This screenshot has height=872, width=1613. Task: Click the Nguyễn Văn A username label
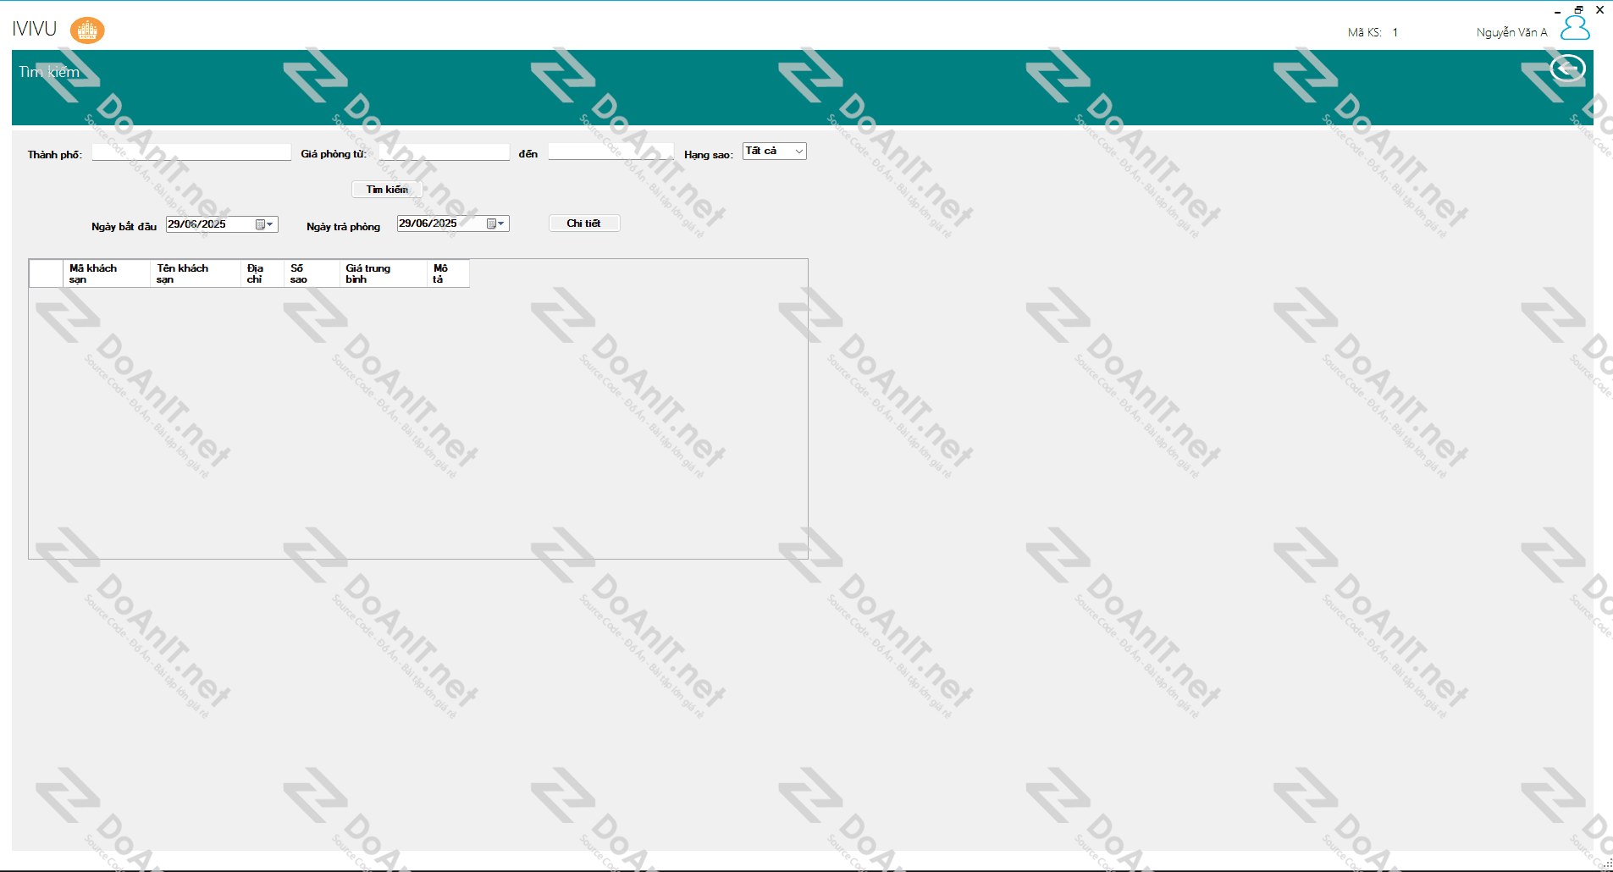1511,32
